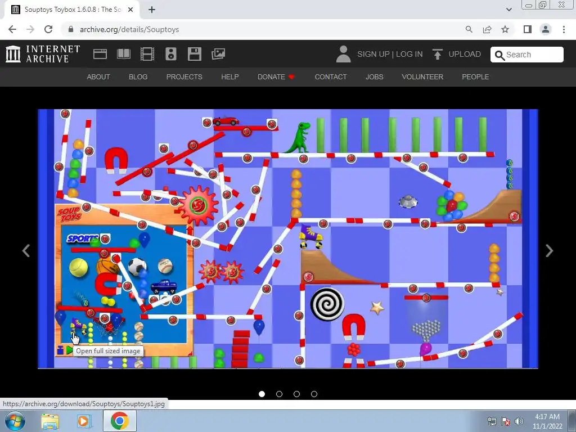The width and height of the screenshot is (576, 432).
Task: Open the Video filmstrip icon
Action: click(147, 54)
